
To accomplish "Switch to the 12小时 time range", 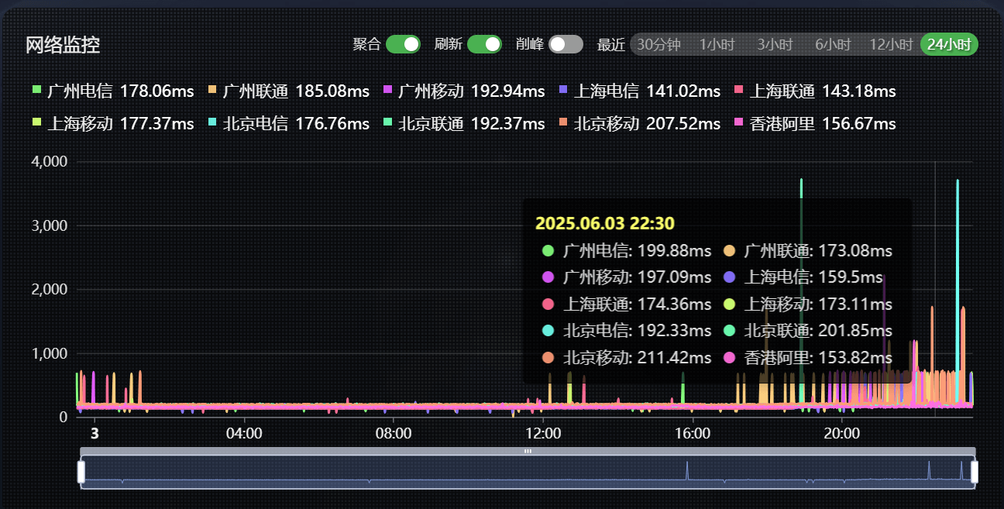I will pos(891,44).
